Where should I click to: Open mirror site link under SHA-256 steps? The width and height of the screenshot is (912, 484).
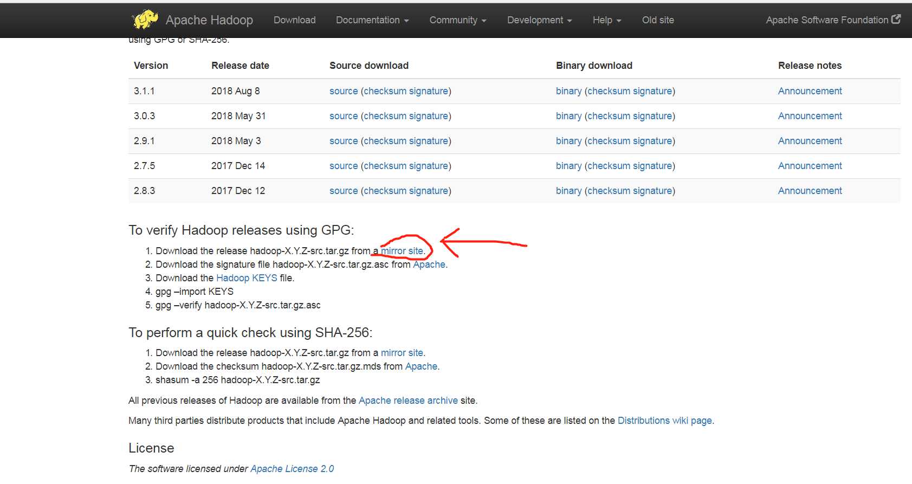402,353
